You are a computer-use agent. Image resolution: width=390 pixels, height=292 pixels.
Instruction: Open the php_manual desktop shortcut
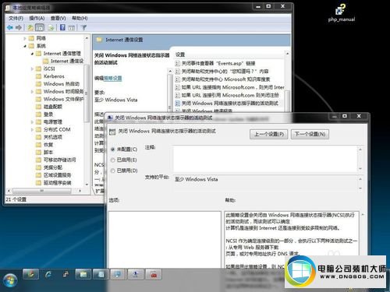[x=341, y=13]
